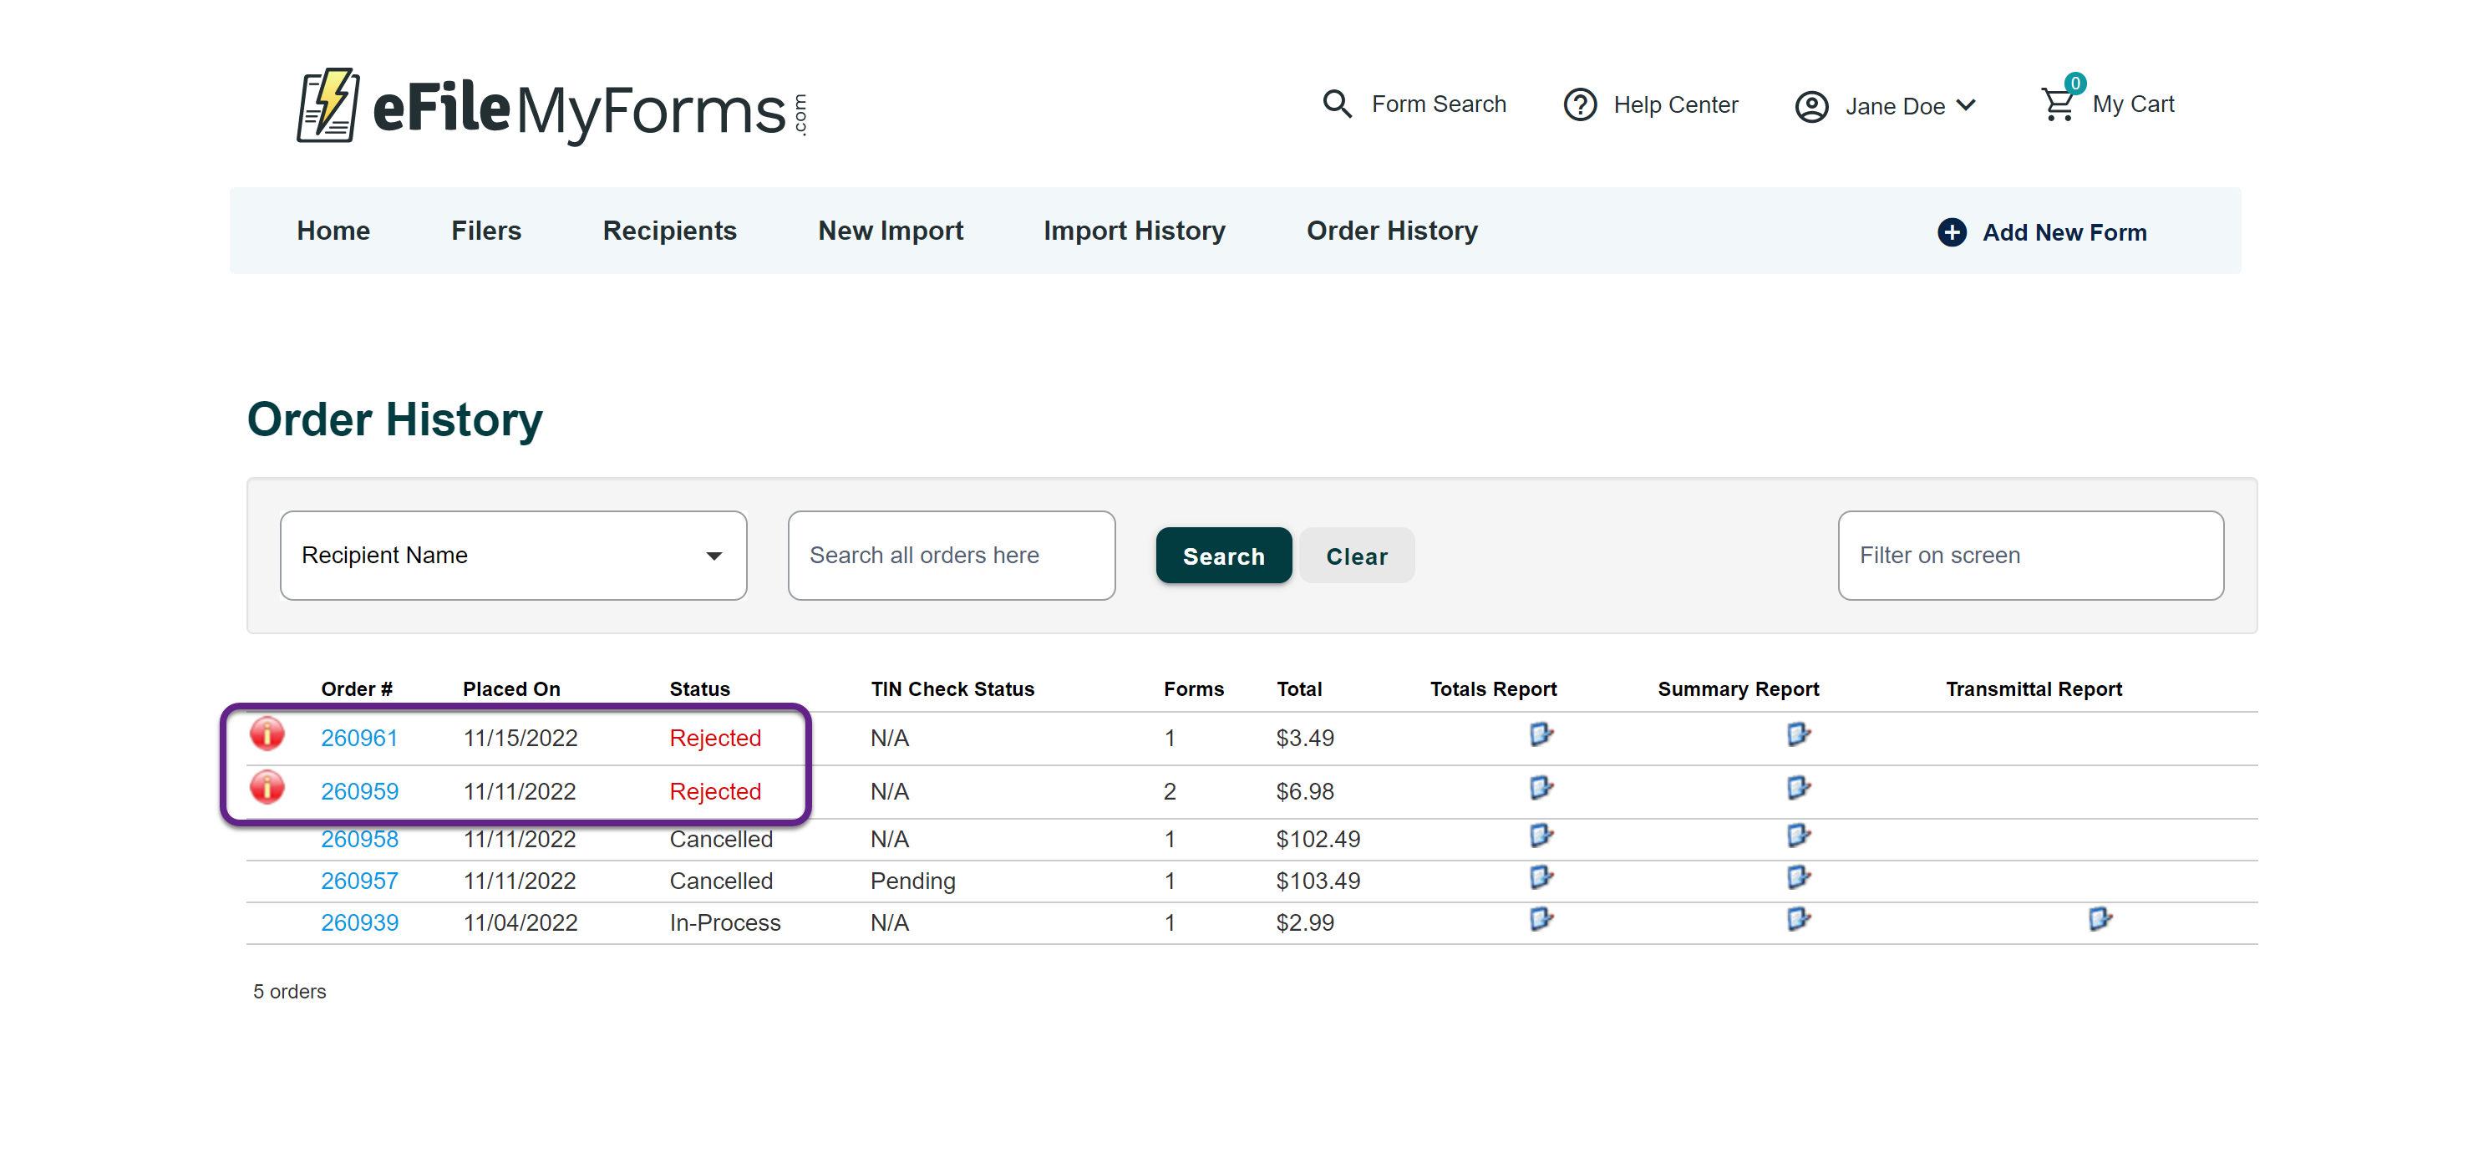Open the Jane Doe account menu

point(1886,106)
